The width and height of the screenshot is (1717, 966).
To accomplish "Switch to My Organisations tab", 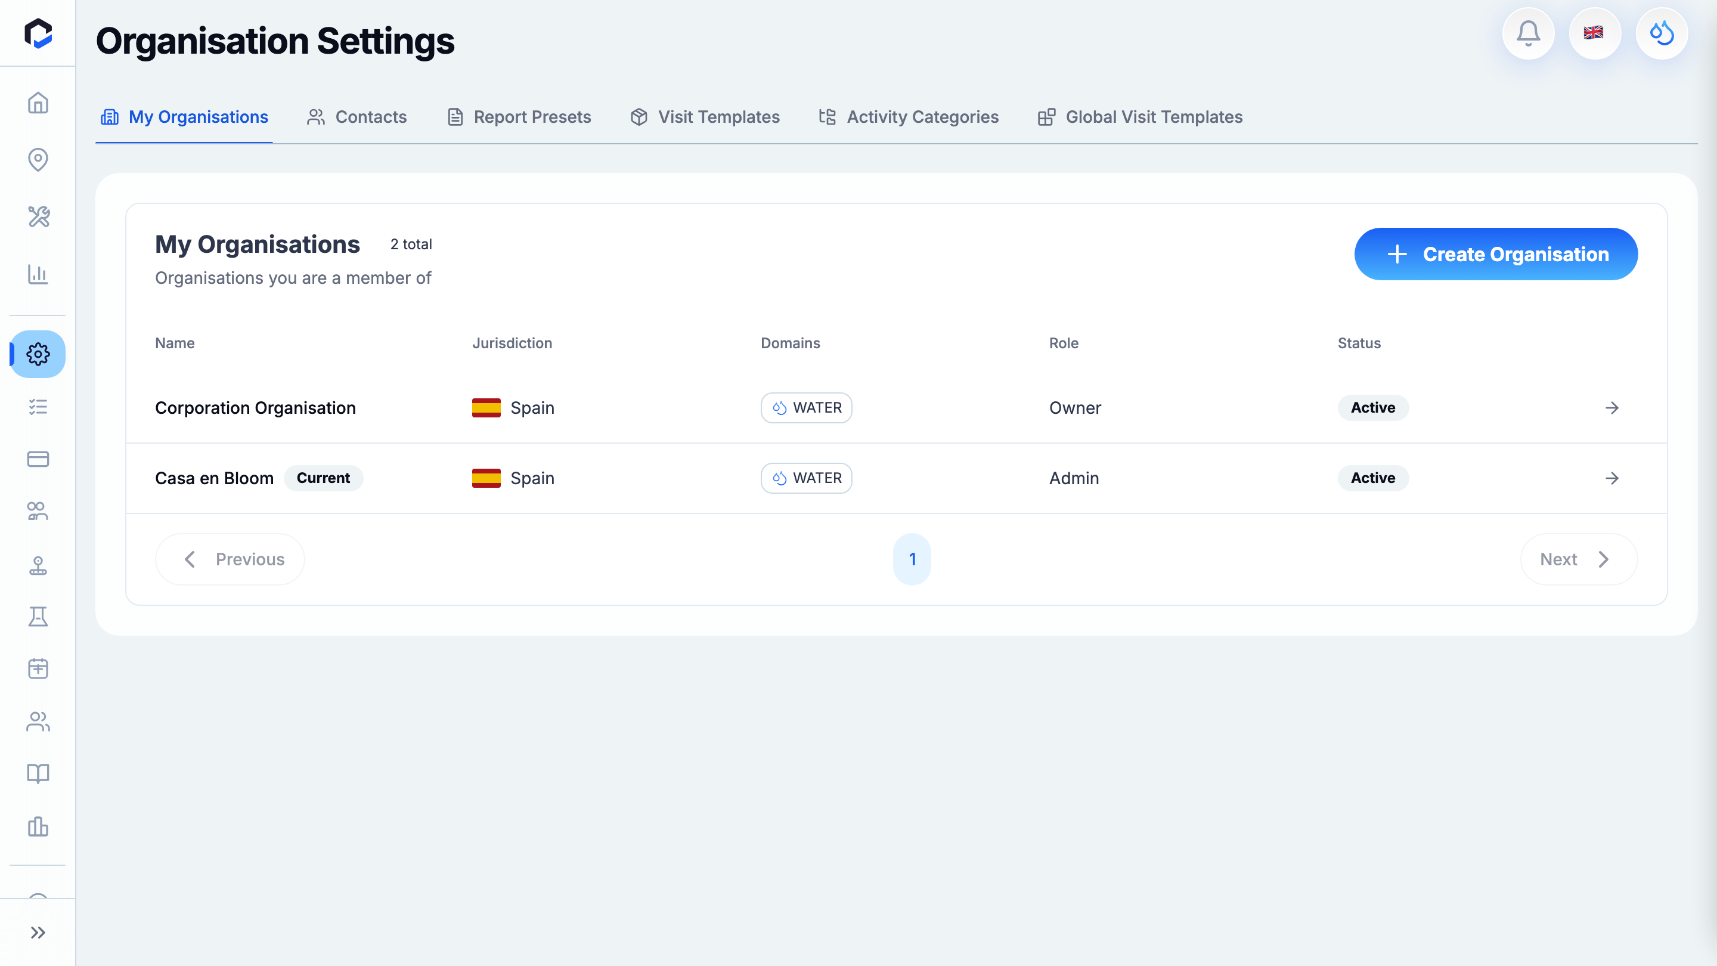I will (x=184, y=117).
